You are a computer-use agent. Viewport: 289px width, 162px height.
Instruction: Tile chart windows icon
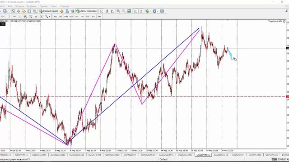pos(129,11)
